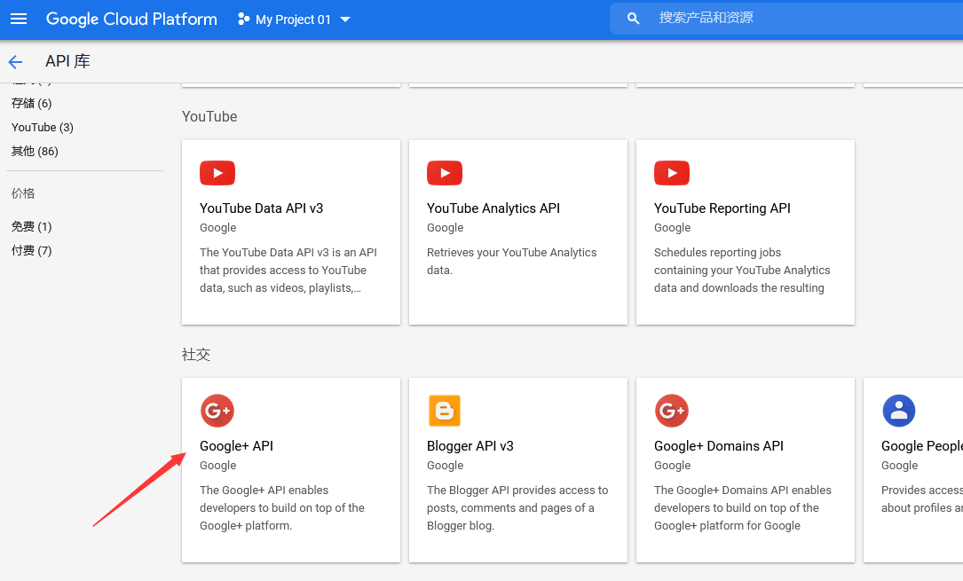963x581 pixels.
Task: Select the My Project 01 project name
Action: pyautogui.click(x=293, y=20)
